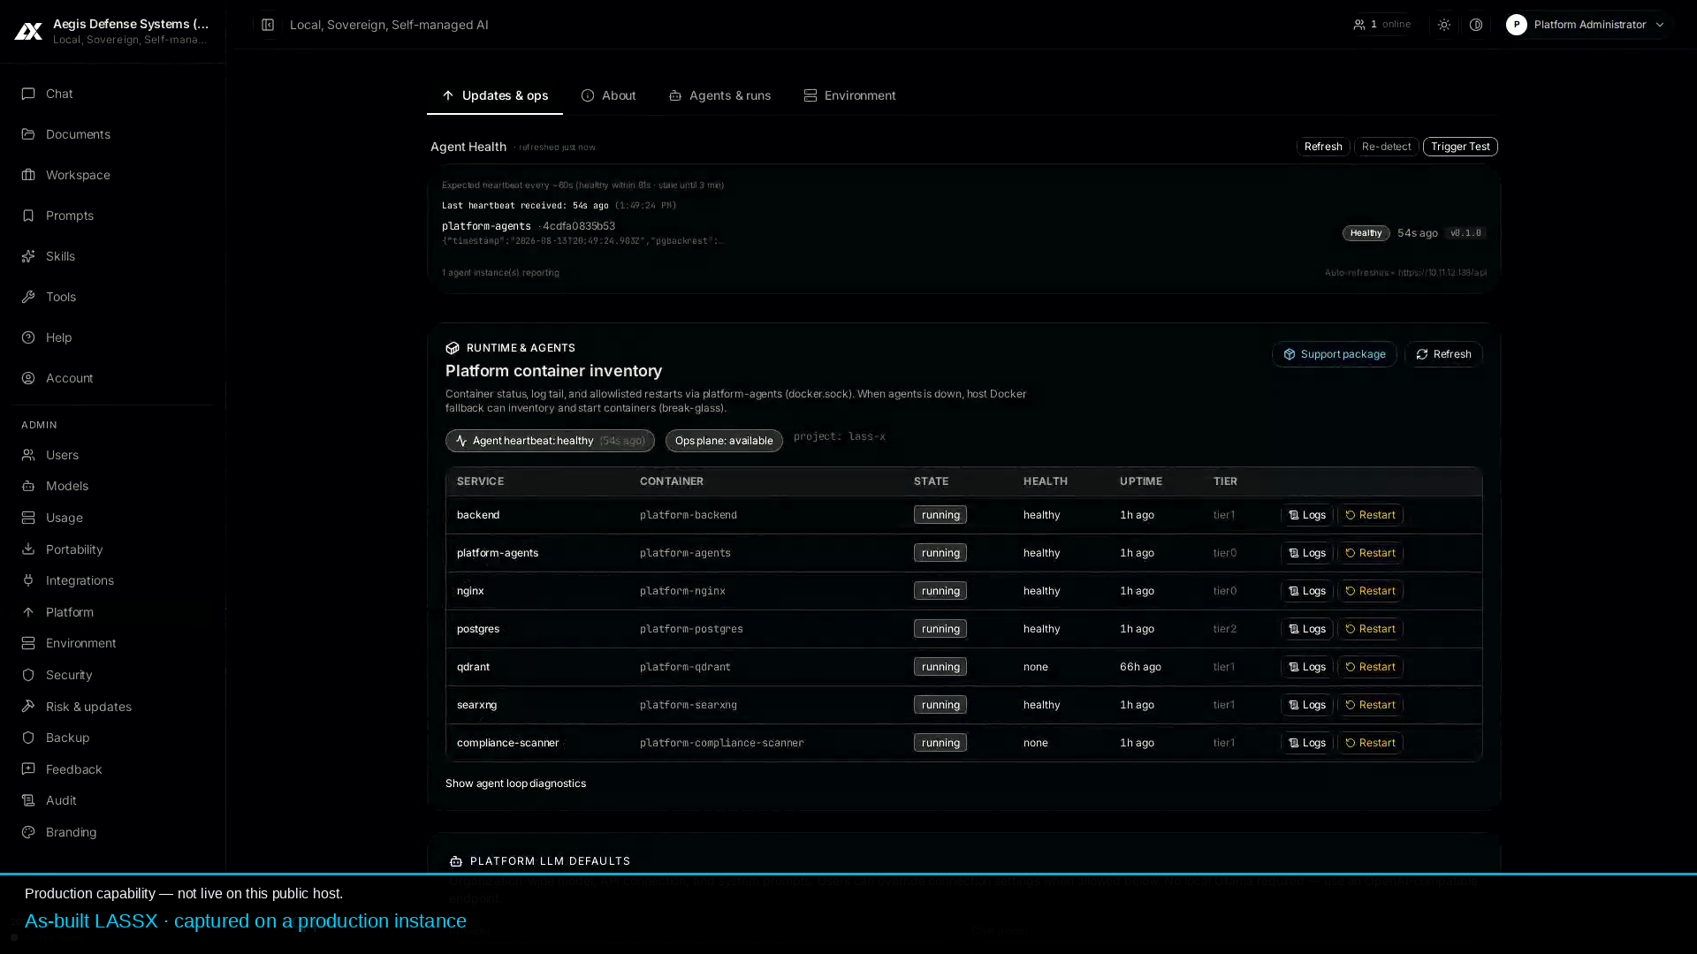Open Skills in the sidebar
Viewport: 1697px width, 954px height.
tap(112, 256)
